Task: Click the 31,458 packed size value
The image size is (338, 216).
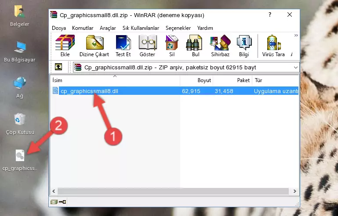Action: pos(224,91)
